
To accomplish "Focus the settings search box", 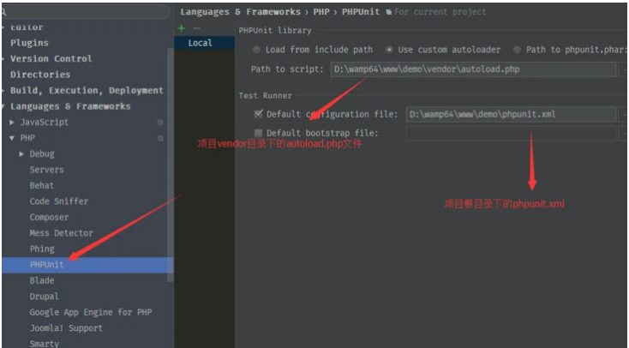I will (x=85, y=12).
